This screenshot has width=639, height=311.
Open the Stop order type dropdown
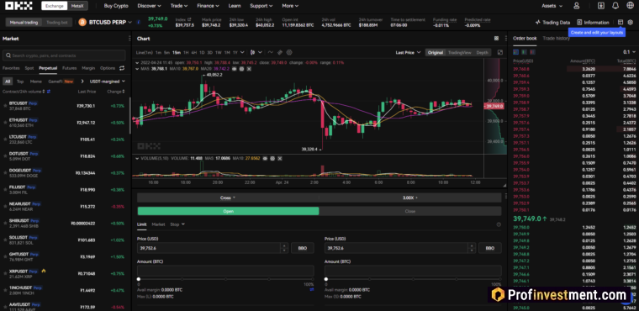click(177, 224)
